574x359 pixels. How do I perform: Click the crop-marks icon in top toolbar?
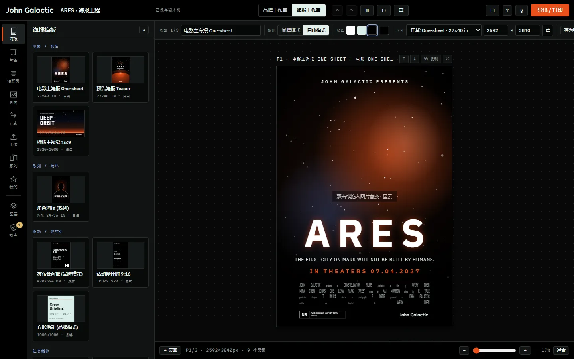401,10
